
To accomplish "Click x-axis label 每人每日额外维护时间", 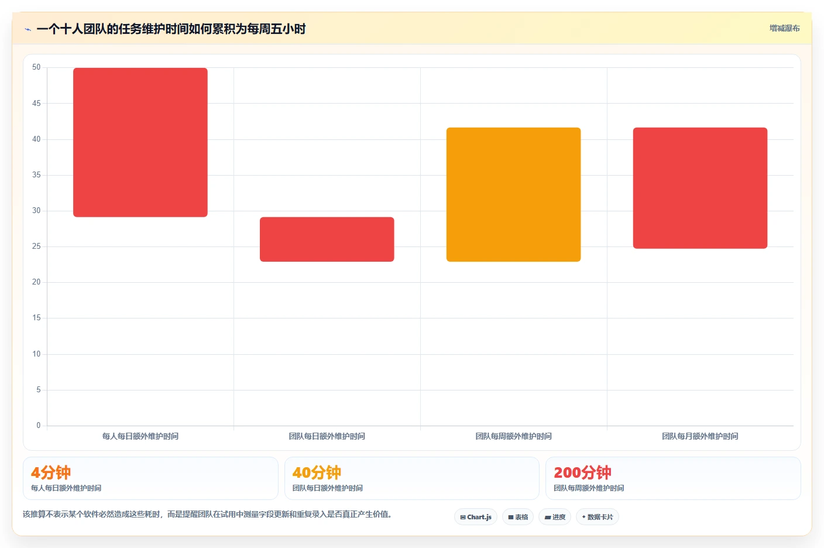I will click(x=140, y=436).
